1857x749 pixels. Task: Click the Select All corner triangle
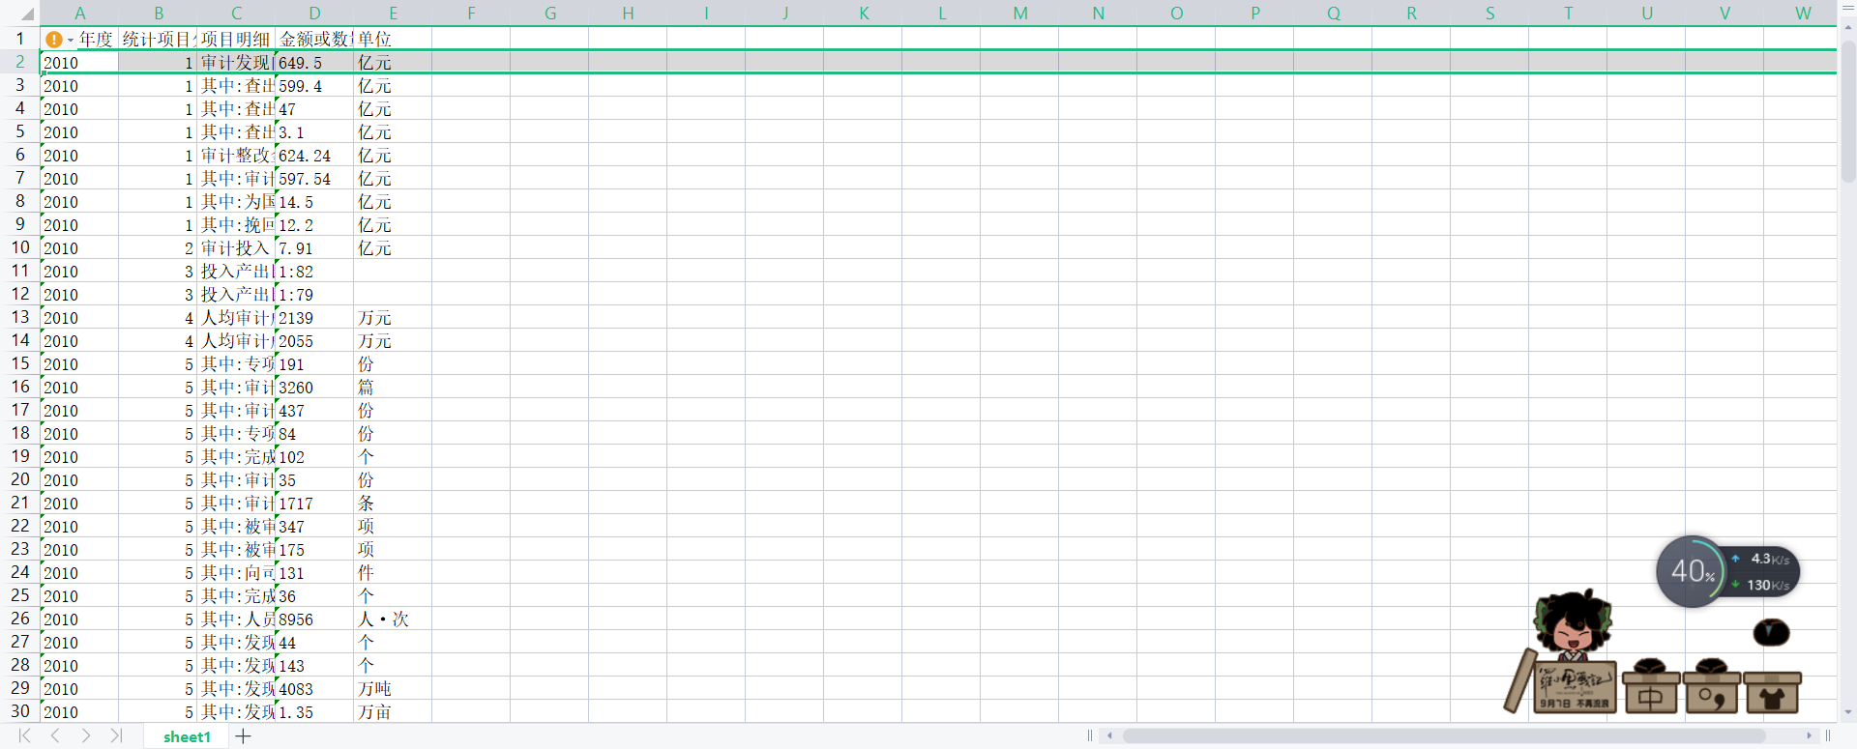27,14
